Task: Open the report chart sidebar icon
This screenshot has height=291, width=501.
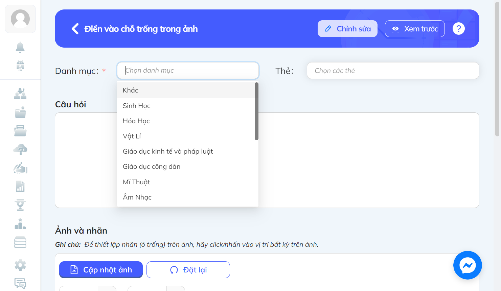Action: coord(20,186)
